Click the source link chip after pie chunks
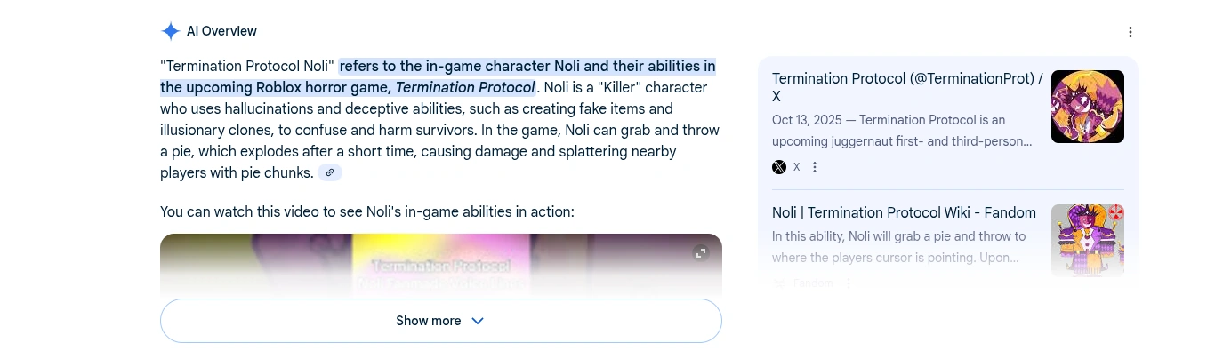This screenshot has height=359, width=1215. (330, 172)
